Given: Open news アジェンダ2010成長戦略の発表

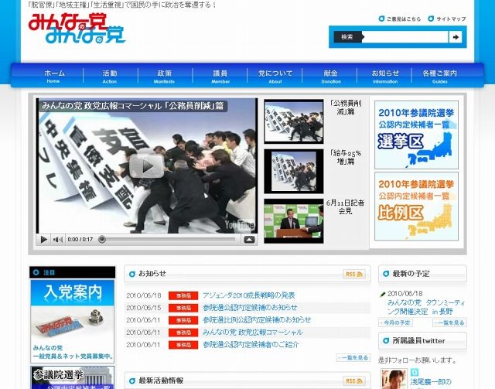Looking at the screenshot, I should pos(248,295).
